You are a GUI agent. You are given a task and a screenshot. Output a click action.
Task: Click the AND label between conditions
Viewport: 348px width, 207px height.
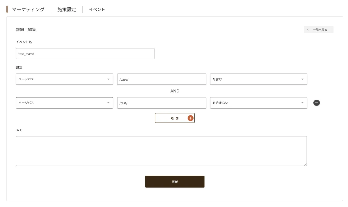pos(175,91)
